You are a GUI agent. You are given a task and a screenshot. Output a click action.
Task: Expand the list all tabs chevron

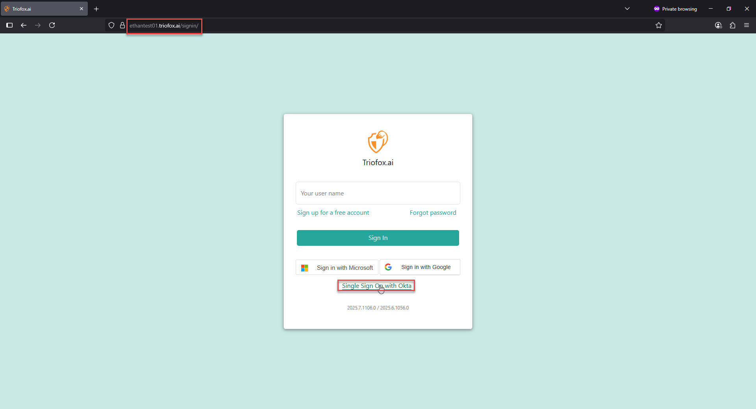(627, 9)
